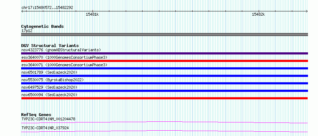This screenshot has width=318, height=136.
Task: Open the TVP23C-CDRT4|NM_001204478 gene label
Action: 48,119
